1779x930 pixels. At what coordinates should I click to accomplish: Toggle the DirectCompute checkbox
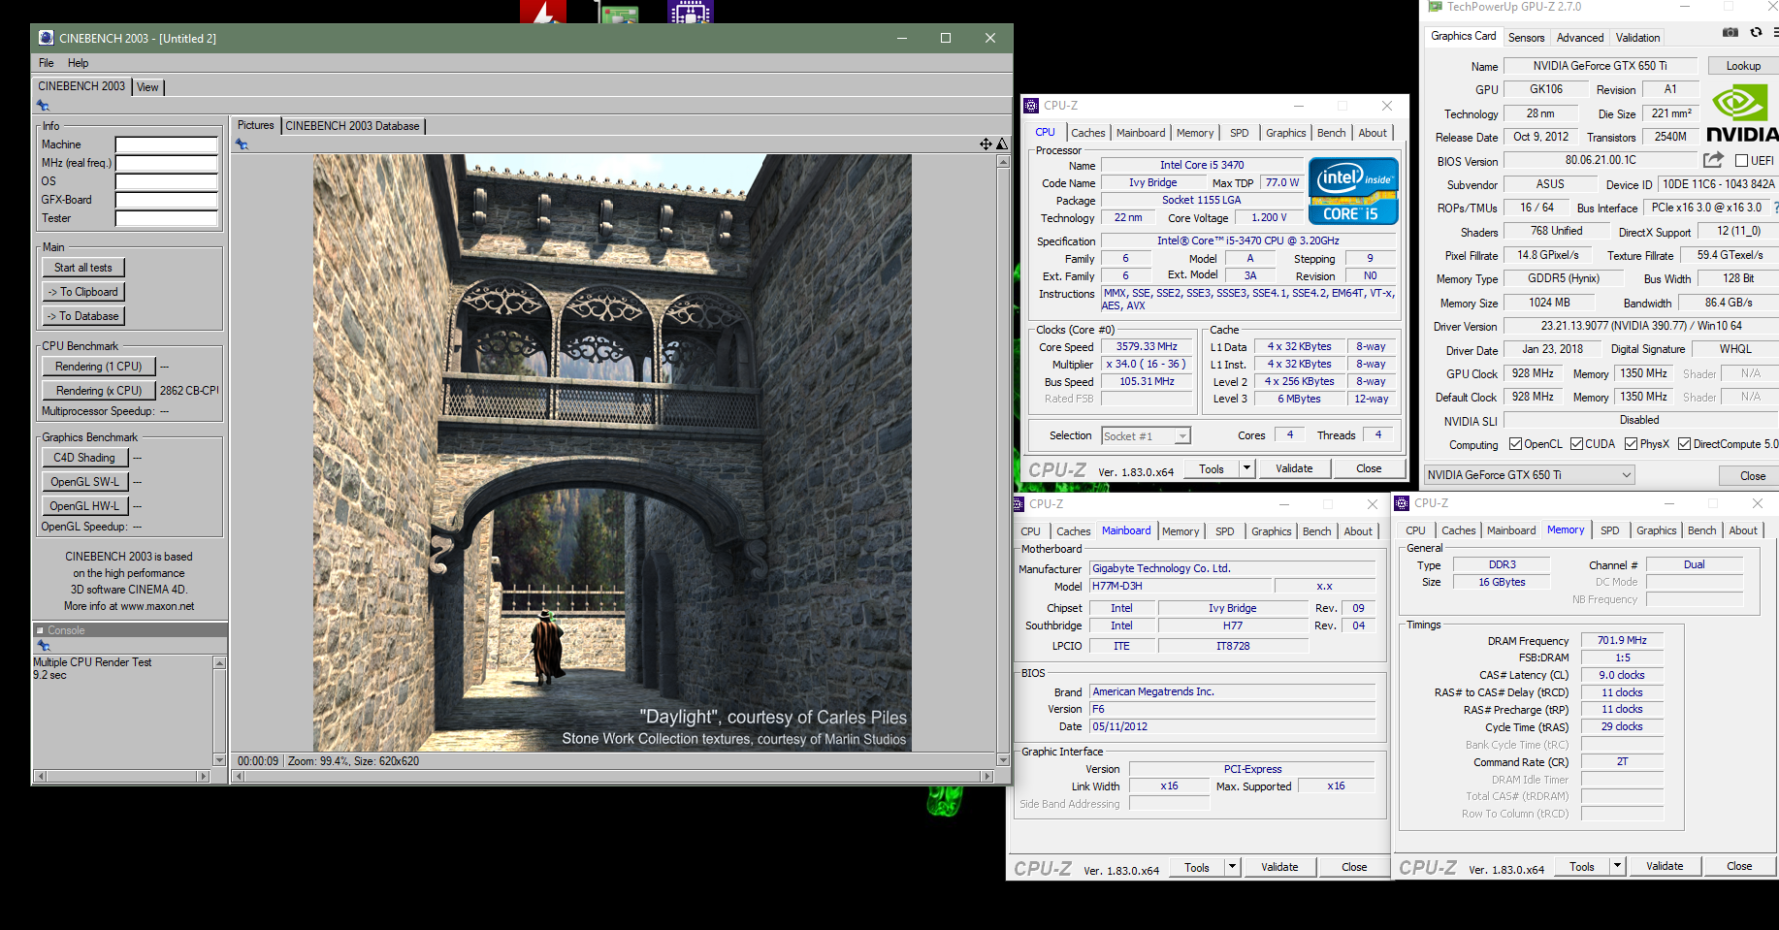pyautogui.click(x=1684, y=444)
